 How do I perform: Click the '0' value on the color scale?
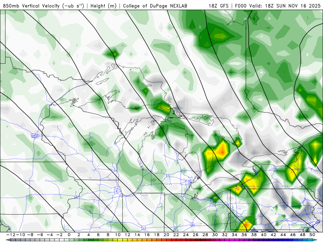click(69, 235)
